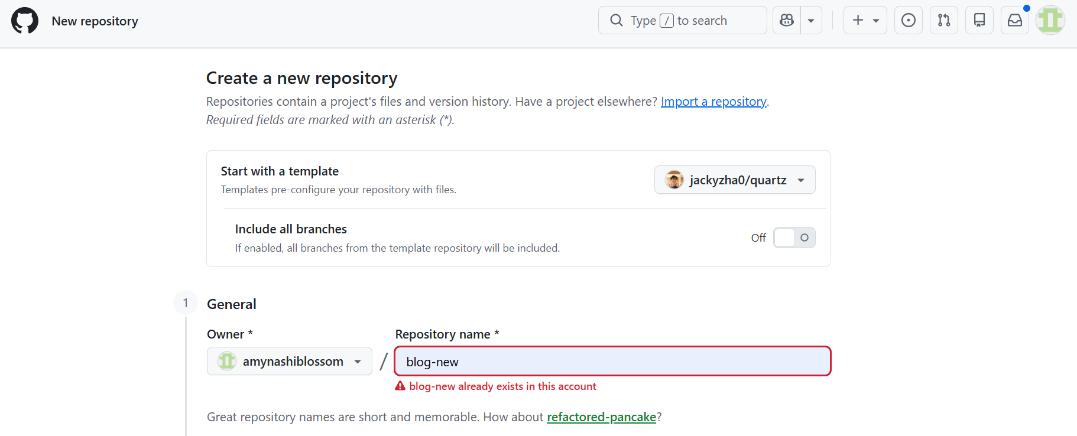The width and height of the screenshot is (1077, 436).
Task: Follow the Import a repository link
Action: [713, 102]
